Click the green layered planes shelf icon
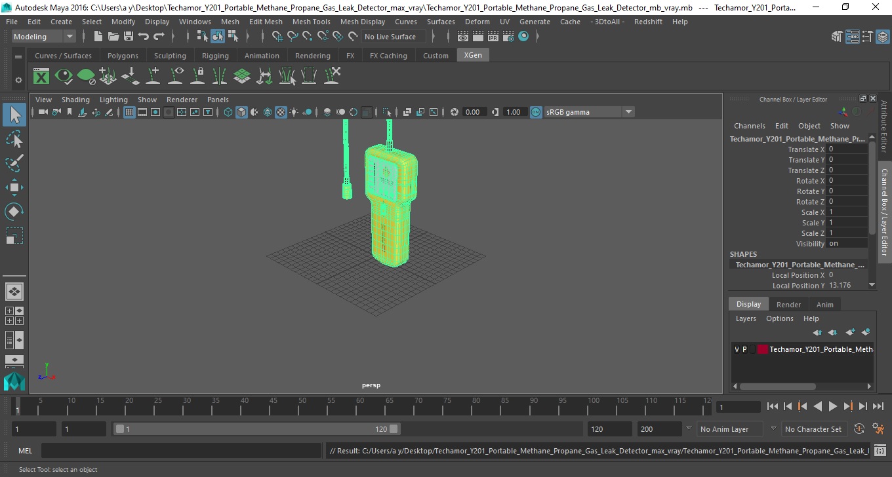Image resolution: width=892 pixels, height=477 pixels. [x=242, y=77]
